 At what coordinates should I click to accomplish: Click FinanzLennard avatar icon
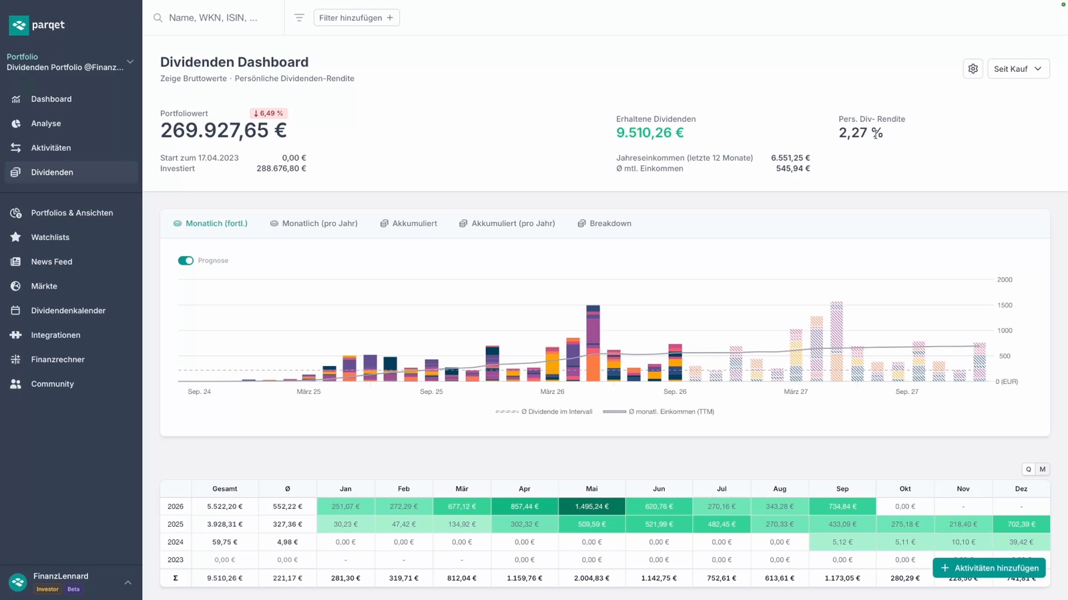(x=18, y=582)
